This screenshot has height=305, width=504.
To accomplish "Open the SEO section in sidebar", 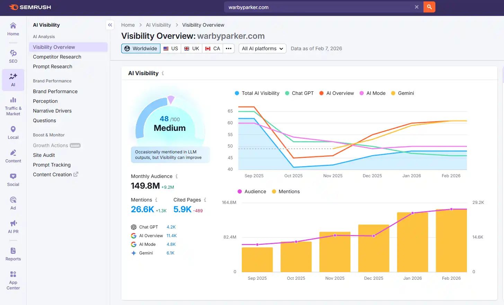I will tap(13, 56).
